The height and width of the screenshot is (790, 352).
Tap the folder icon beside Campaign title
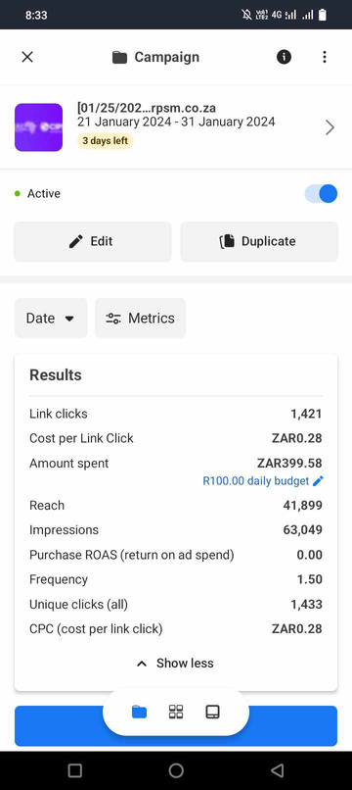119,58
